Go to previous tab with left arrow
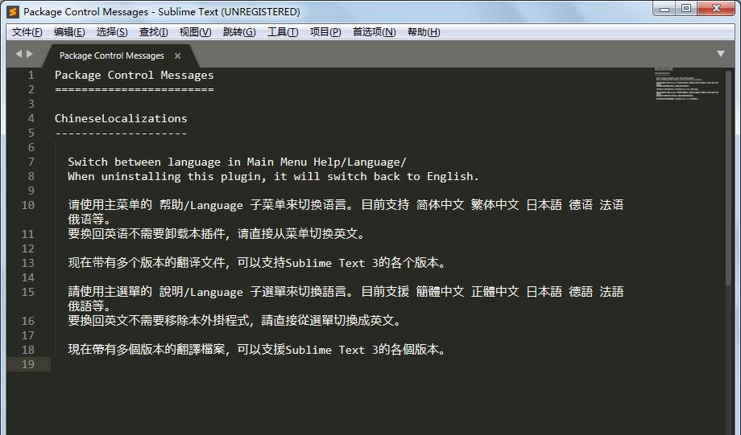 click(x=19, y=54)
